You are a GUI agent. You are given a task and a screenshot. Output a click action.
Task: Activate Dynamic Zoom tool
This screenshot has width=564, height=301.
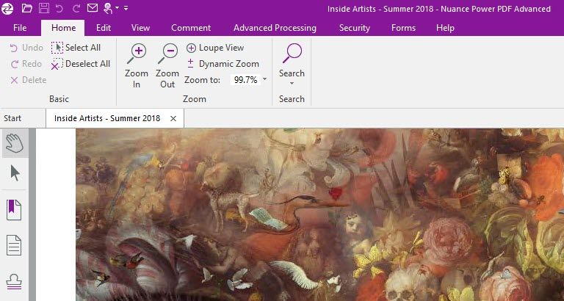point(223,64)
